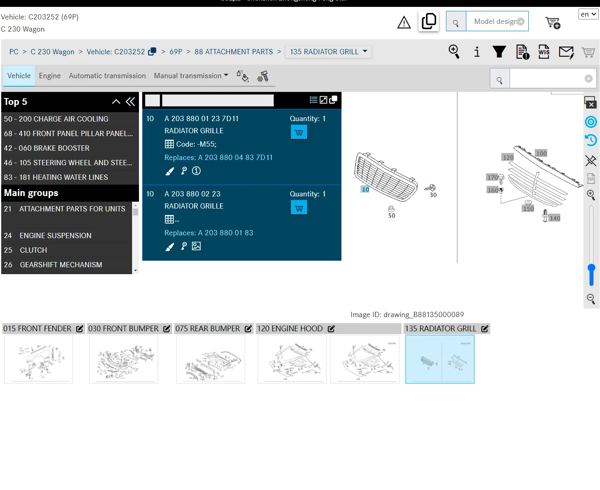Click callout 10 on the grille drawing
Screen dimensions: 600x490
(x=365, y=190)
